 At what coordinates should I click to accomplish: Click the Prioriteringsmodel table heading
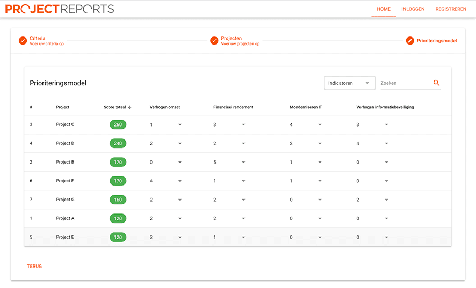tap(58, 83)
